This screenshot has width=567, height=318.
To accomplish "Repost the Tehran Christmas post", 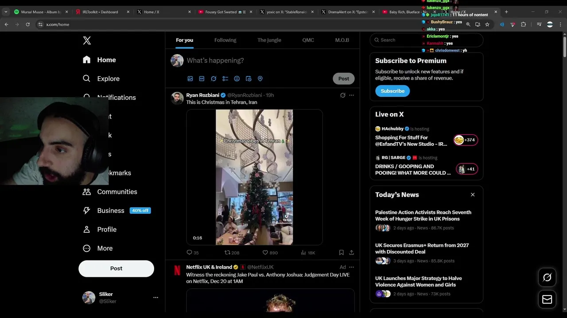I will click(x=232, y=253).
